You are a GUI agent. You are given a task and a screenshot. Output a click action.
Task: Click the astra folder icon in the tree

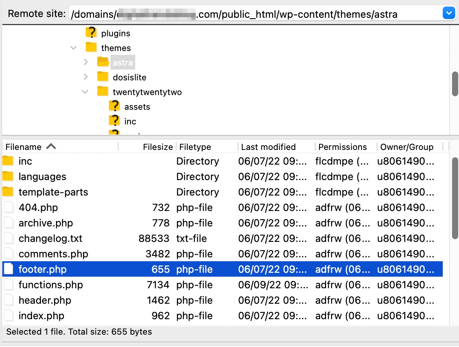(x=103, y=62)
